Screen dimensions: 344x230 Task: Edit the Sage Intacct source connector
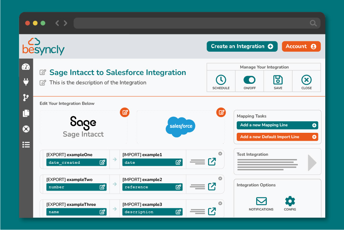coord(124,113)
